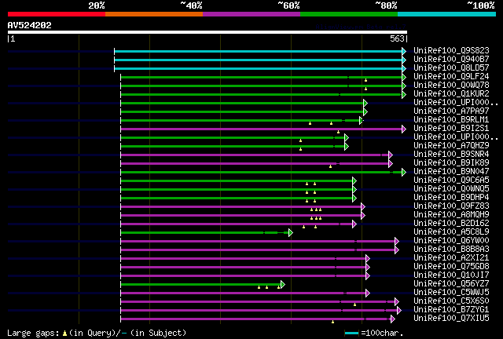This screenshot has height=339, width=503.
Task: Click the purple arrowhead ending B9I2S1 alignment
Action: pos(404,129)
